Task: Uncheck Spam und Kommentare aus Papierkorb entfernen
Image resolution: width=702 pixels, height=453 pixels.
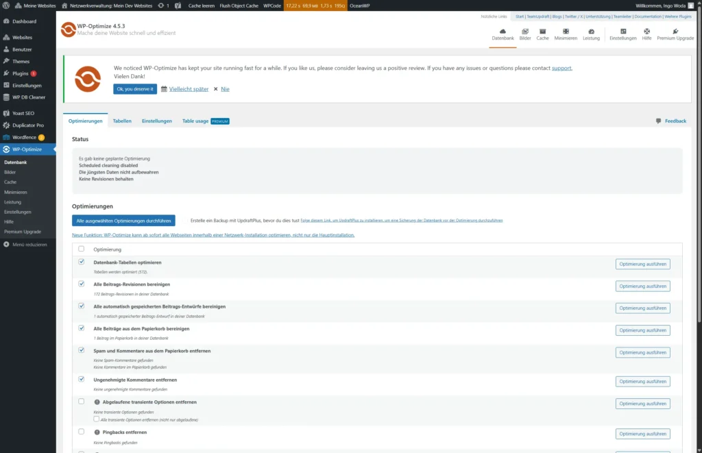Action: point(81,350)
